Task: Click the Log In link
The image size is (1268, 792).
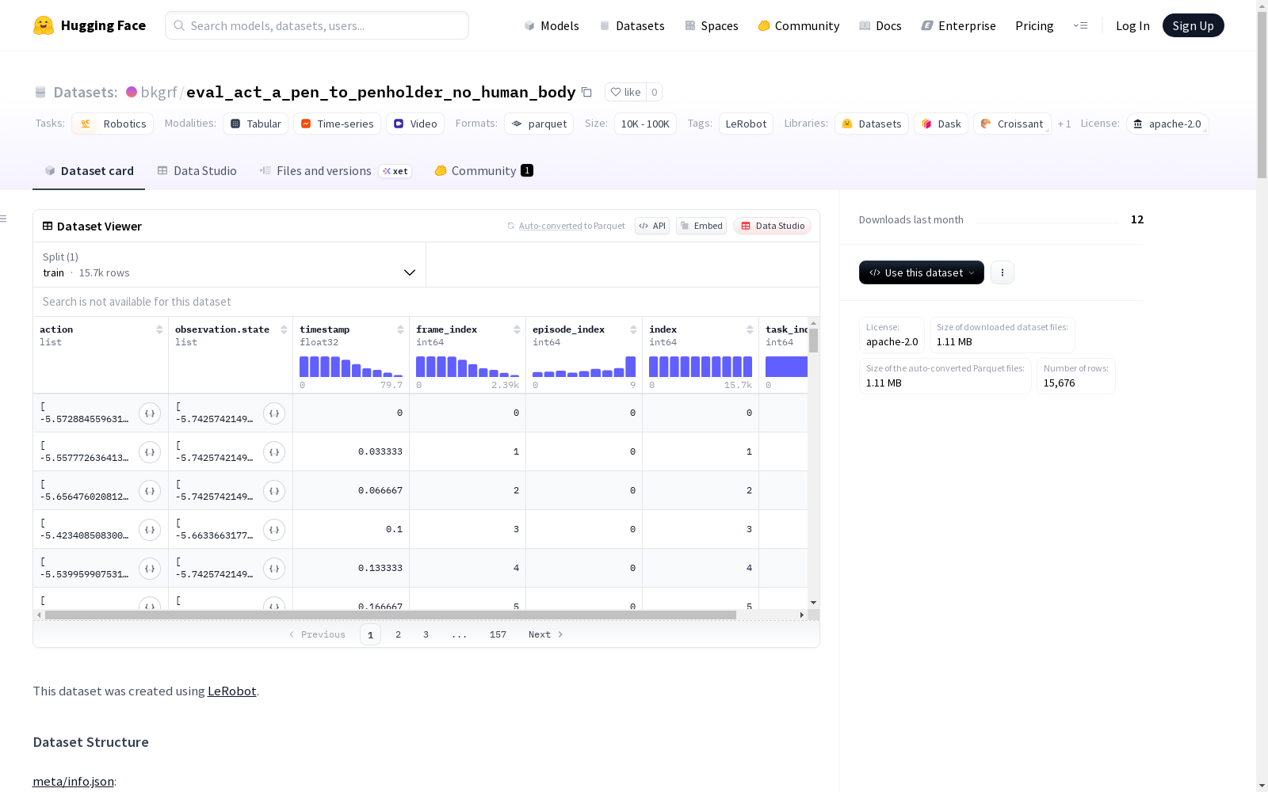Action: [x=1132, y=25]
